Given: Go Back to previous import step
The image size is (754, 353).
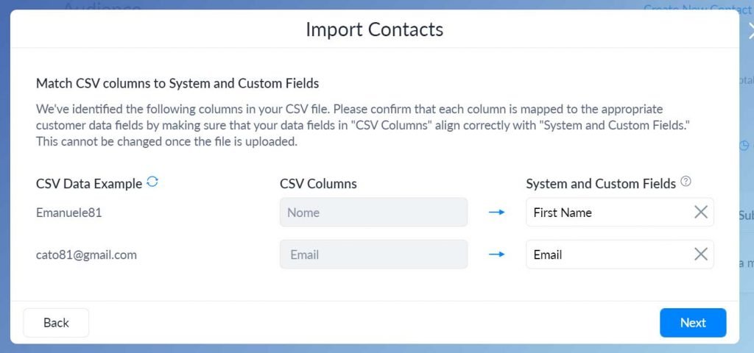Looking at the screenshot, I should [x=56, y=323].
